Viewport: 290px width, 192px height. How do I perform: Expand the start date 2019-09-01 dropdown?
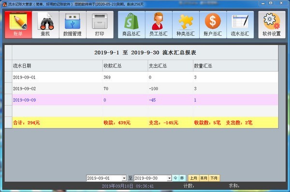point(124,178)
